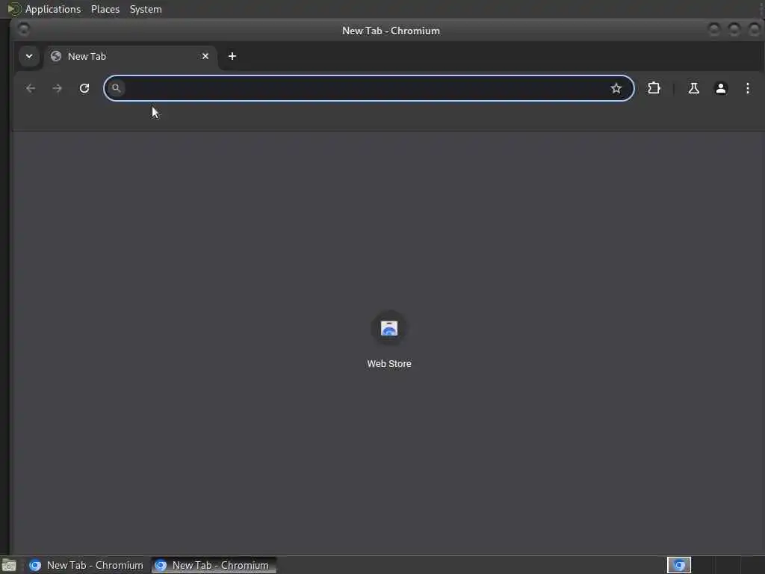The width and height of the screenshot is (765, 574).
Task: Focus the address bar field
Action: tap(368, 88)
